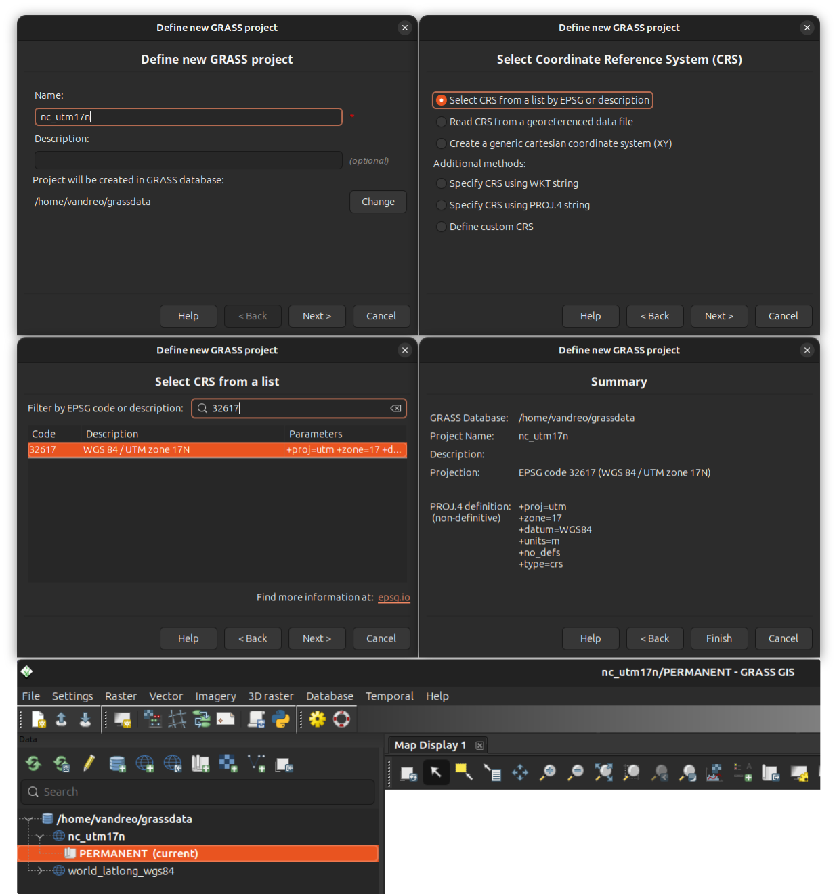Open the Temporal menu
837x894 pixels.
[389, 696]
